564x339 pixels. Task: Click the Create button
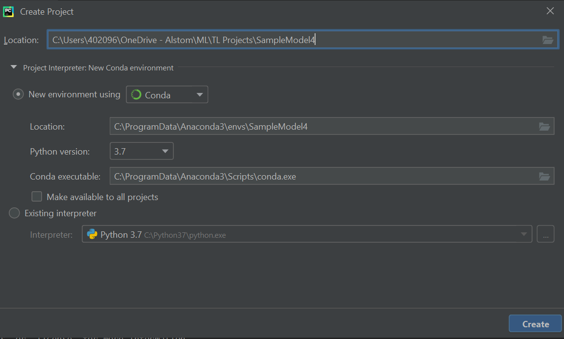[x=535, y=324]
